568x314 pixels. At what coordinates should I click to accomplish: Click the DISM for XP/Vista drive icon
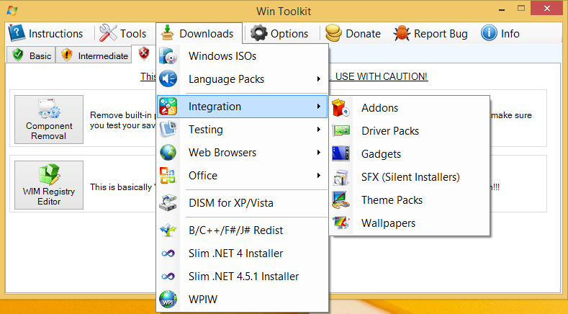(x=168, y=202)
